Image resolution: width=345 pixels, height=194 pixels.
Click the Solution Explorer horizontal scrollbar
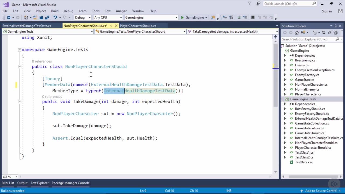[x=312, y=177]
